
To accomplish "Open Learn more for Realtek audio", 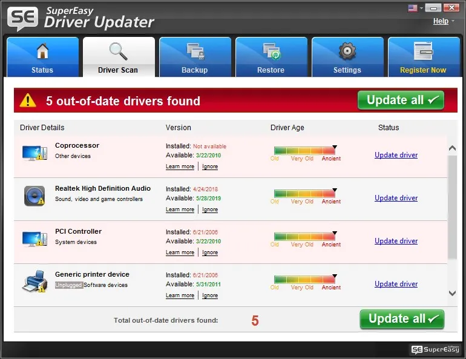I will click(180, 209).
